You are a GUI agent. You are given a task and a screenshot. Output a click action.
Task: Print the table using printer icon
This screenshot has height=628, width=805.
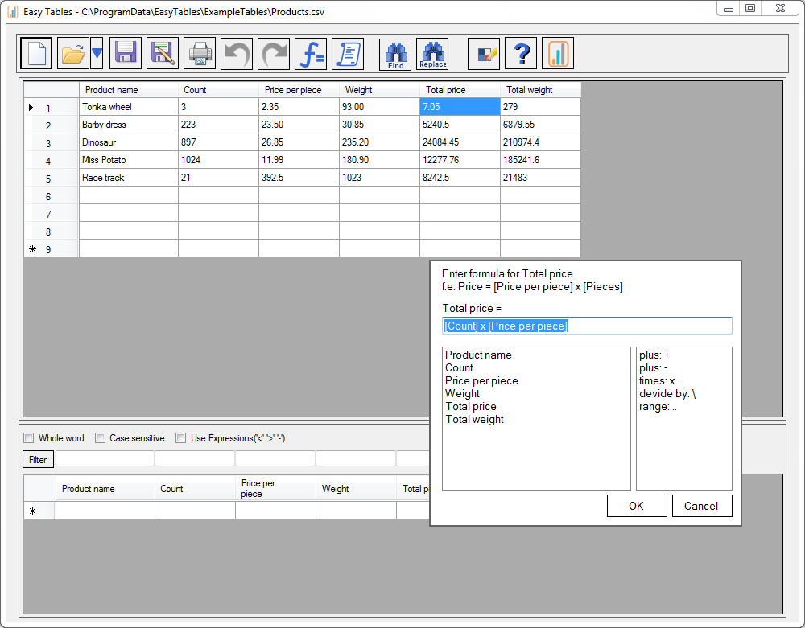[200, 54]
